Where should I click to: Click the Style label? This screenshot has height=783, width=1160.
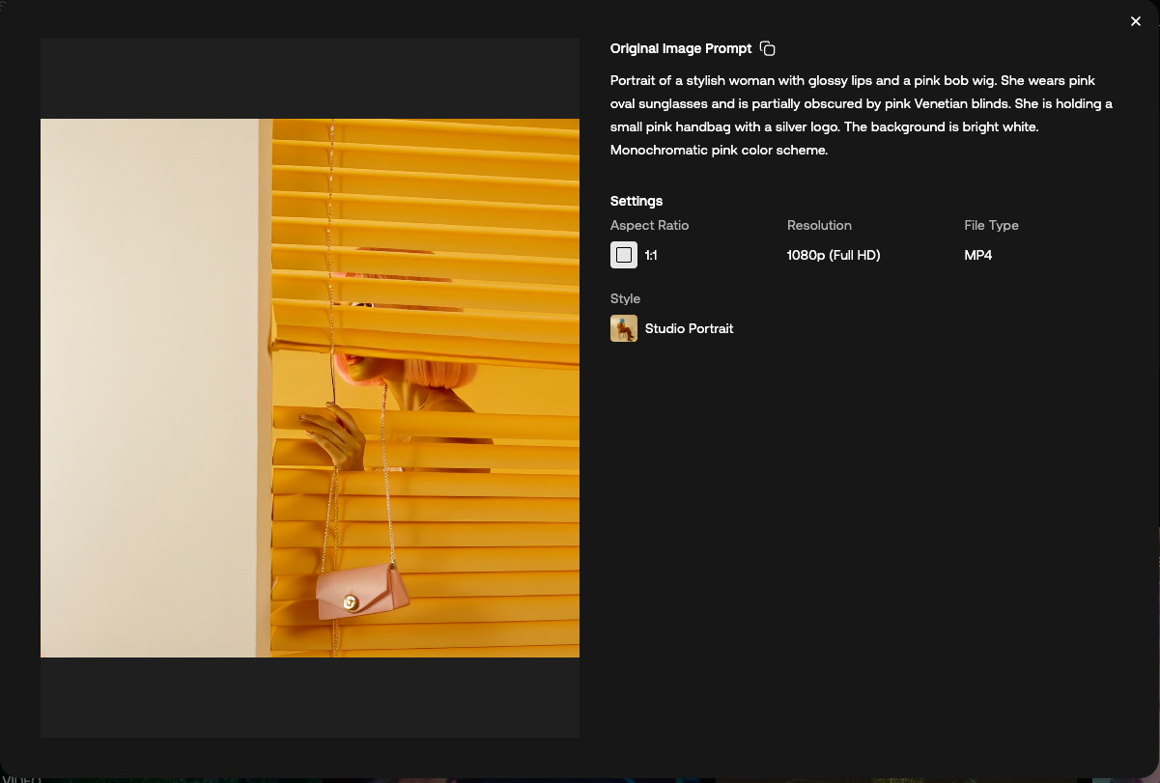tap(625, 298)
